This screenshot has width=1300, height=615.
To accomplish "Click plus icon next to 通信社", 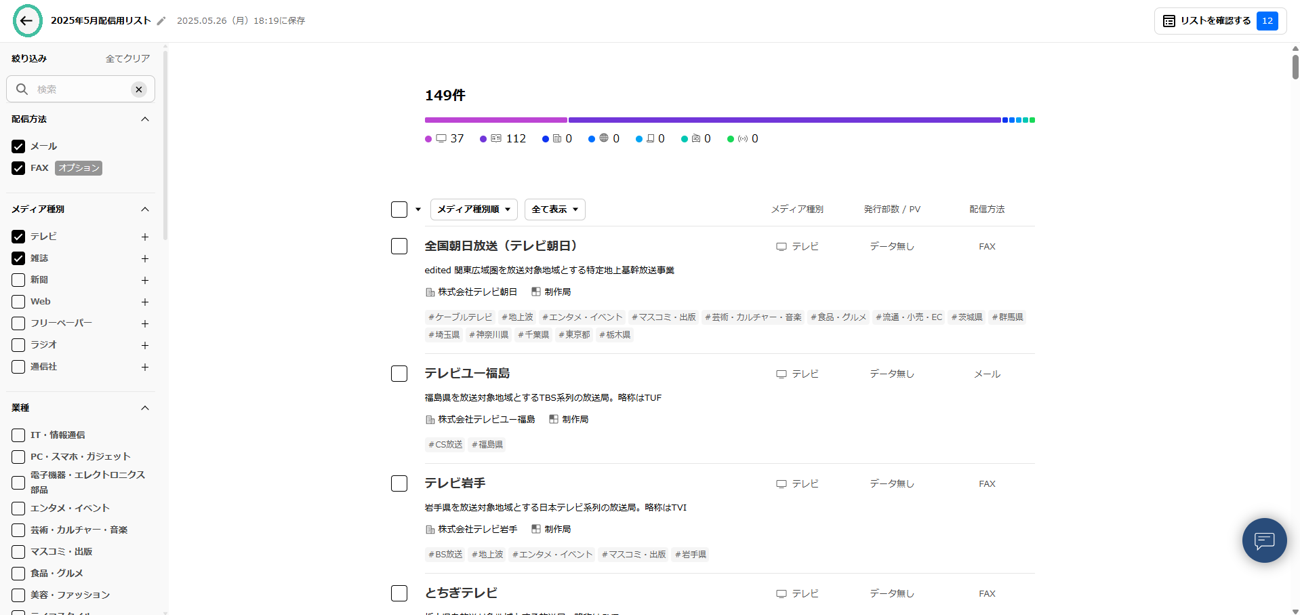I will 144,367.
